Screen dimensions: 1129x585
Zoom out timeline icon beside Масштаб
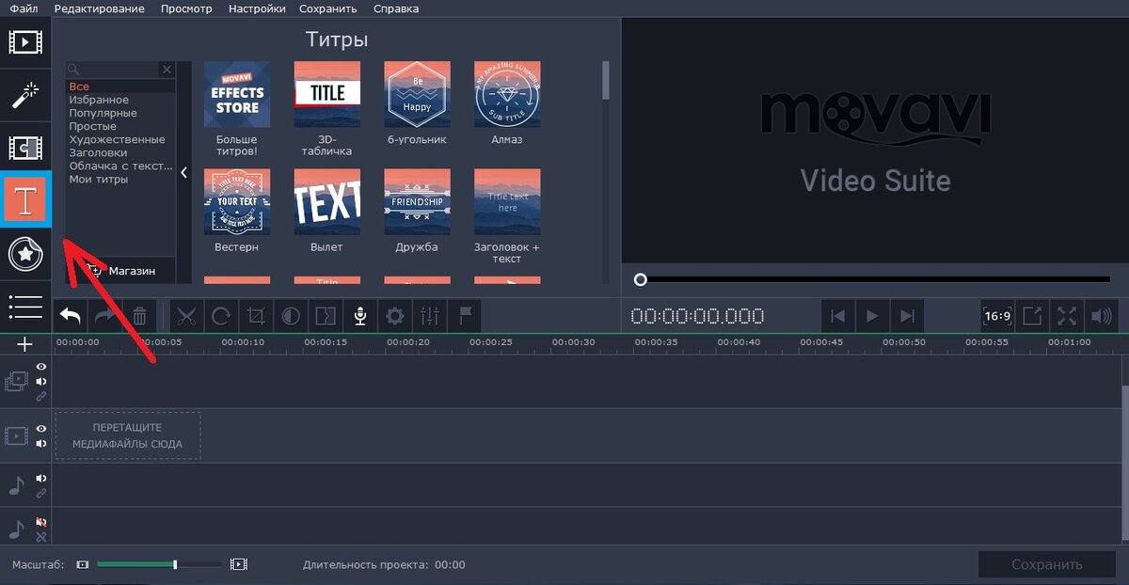coord(83,565)
